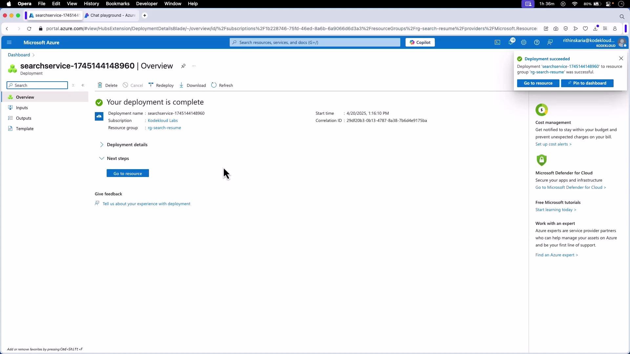The image size is (630, 354).
Task: Open the account profile avatar
Action: pos(621,43)
